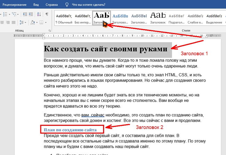Apply the 'Слабое в...' style
Screen dimensions: 226x155
point(195,18)
